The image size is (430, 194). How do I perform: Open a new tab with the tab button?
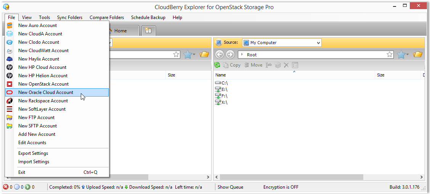tap(148, 31)
